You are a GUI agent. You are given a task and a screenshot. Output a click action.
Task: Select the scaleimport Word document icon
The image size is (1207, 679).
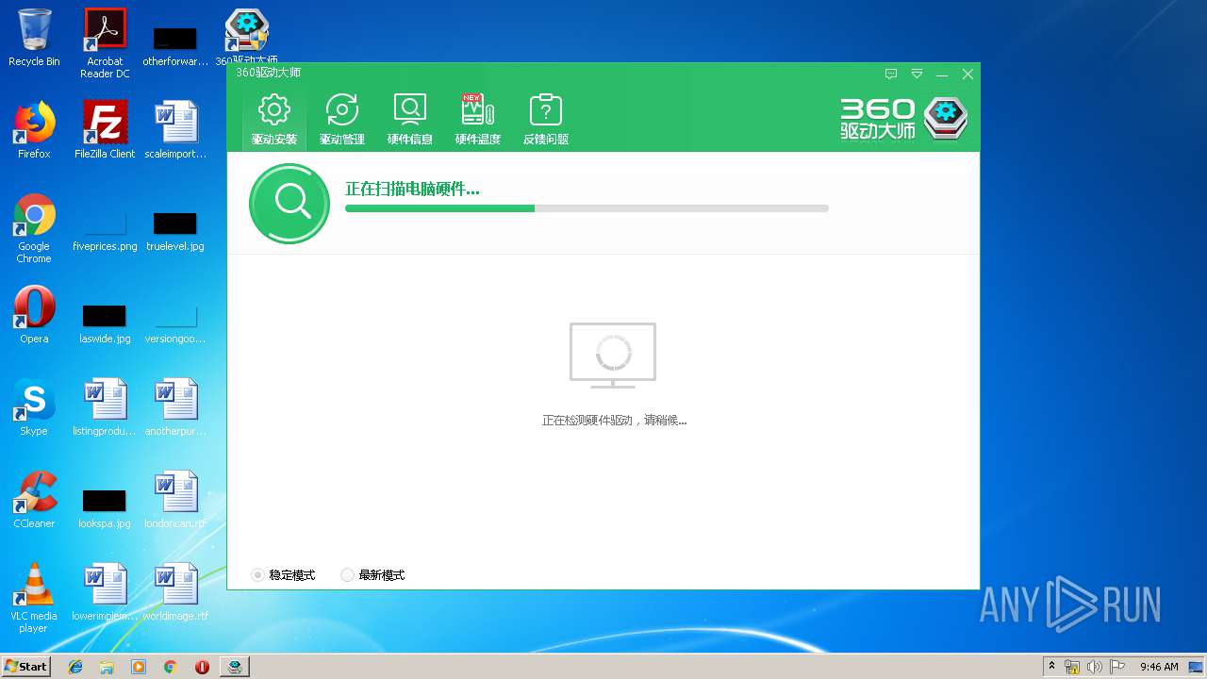175,130
